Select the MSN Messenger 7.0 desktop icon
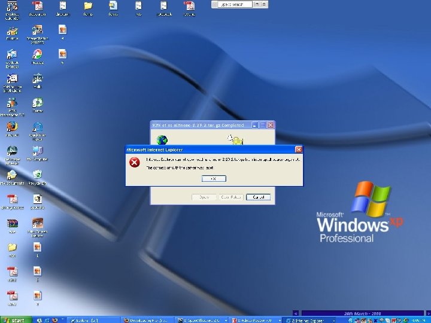The height and width of the screenshot is (323, 431). point(12,103)
